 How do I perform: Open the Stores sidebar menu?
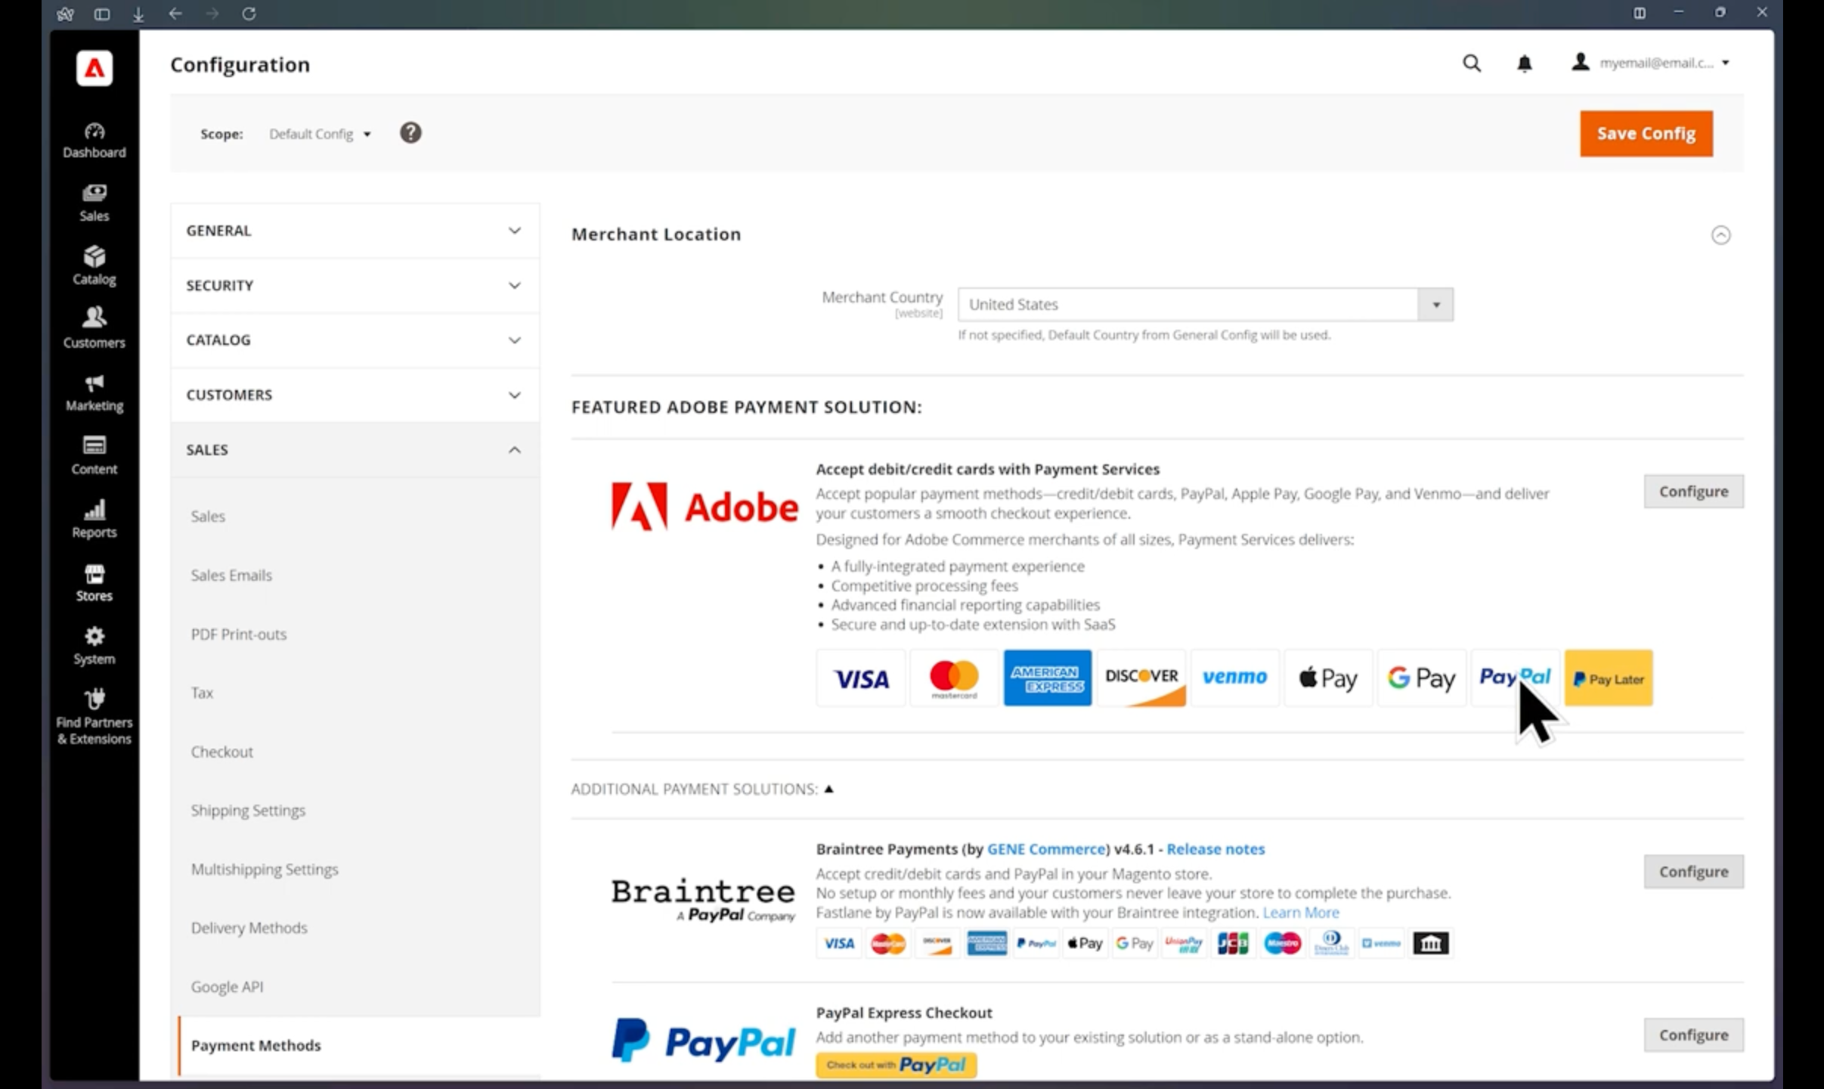94,582
